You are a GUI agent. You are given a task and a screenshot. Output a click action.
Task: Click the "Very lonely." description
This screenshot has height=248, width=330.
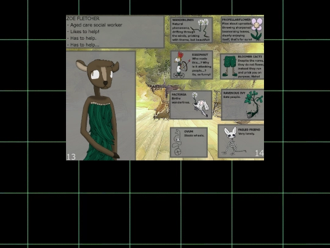tap(246, 133)
